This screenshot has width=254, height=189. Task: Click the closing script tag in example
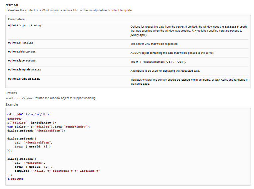coord(15,179)
